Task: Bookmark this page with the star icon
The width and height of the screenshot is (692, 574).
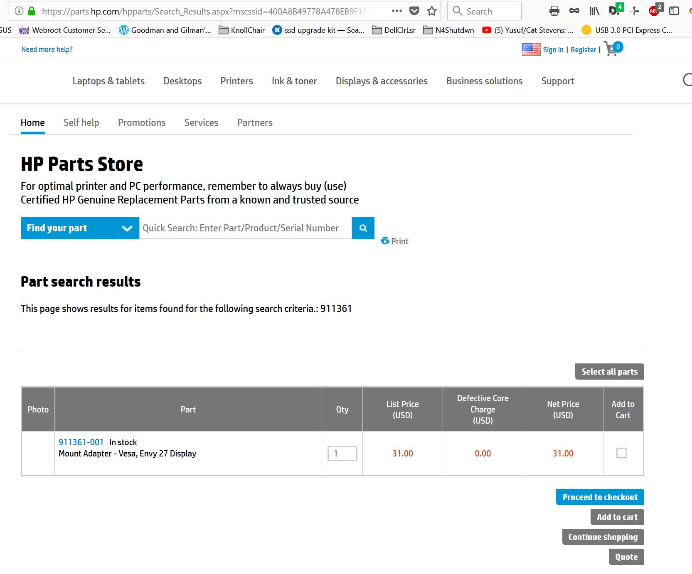Action: click(432, 11)
